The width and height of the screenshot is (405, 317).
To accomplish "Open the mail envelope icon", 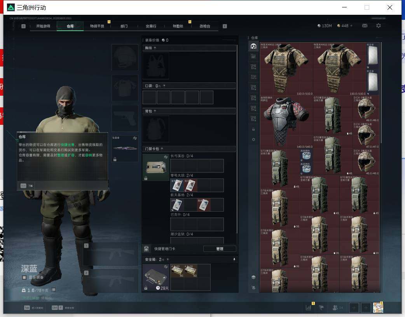I will [365, 26].
